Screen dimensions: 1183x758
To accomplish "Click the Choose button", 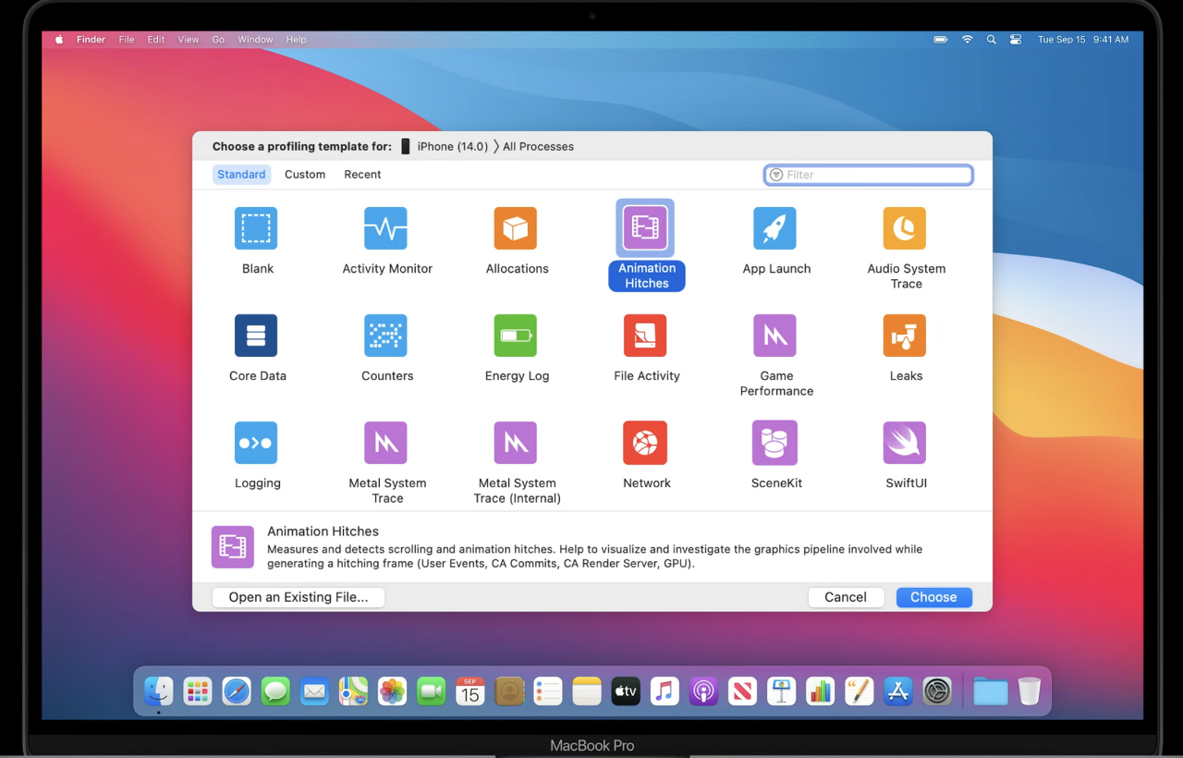I will pyautogui.click(x=933, y=597).
